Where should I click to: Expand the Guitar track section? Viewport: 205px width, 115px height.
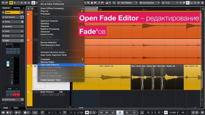tap(4, 12)
